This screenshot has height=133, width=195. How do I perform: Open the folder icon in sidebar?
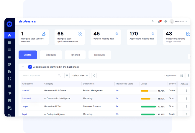pyautogui.click(x=9, y=86)
